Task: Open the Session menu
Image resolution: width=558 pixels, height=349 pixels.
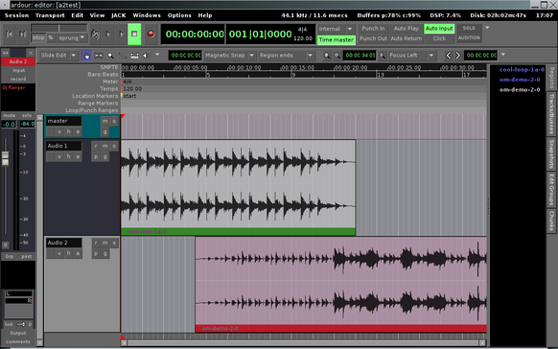Action: click(x=16, y=15)
